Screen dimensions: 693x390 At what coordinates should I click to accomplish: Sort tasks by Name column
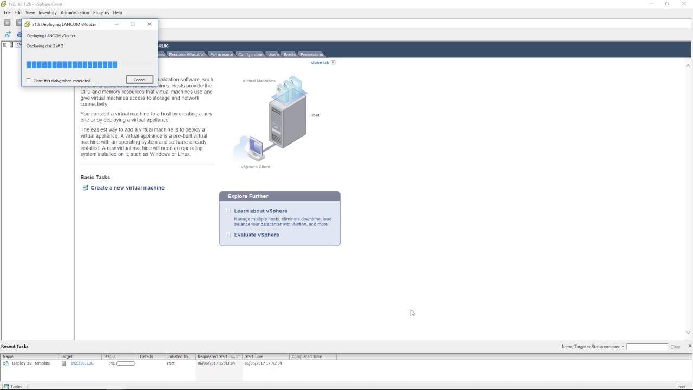click(29, 356)
